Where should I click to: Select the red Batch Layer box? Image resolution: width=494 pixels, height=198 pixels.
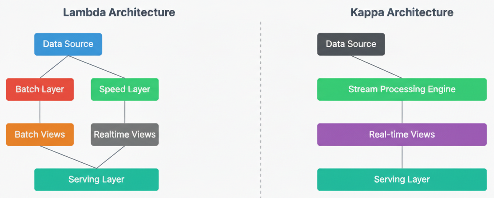40,89
